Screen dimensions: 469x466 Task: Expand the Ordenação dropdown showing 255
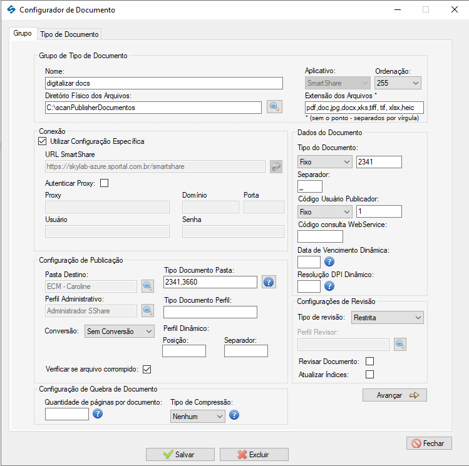398,83
